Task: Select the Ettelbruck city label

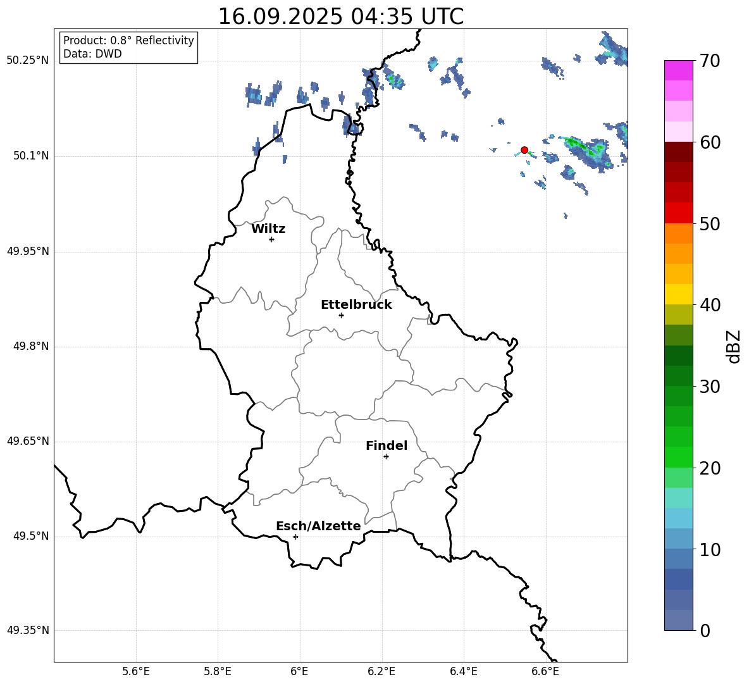Action: point(356,305)
